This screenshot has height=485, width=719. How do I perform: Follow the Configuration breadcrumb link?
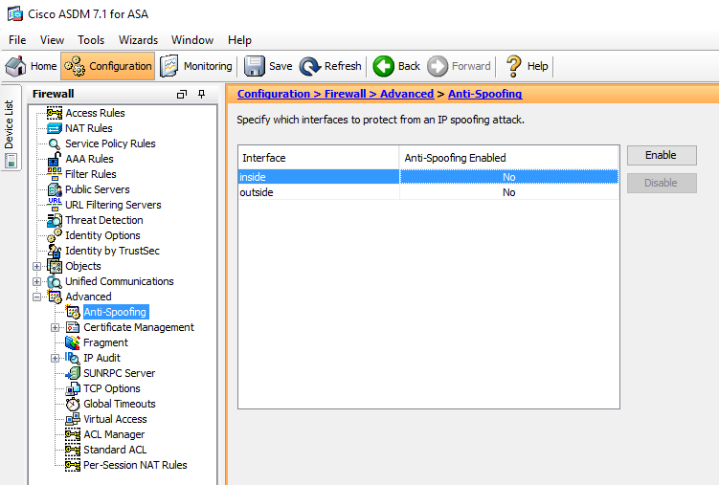pyautogui.click(x=274, y=94)
